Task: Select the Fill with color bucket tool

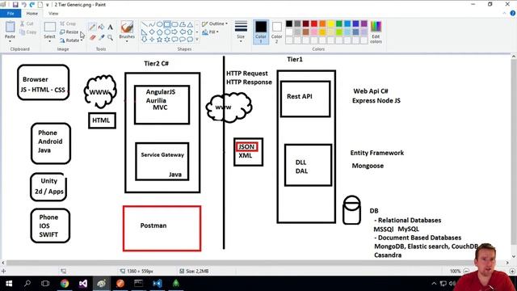Action: [101, 27]
